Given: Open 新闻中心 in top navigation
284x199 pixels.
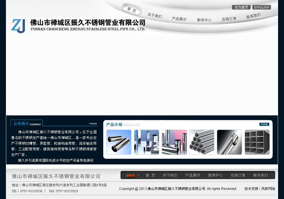Looking at the screenshot, I should [204, 20].
